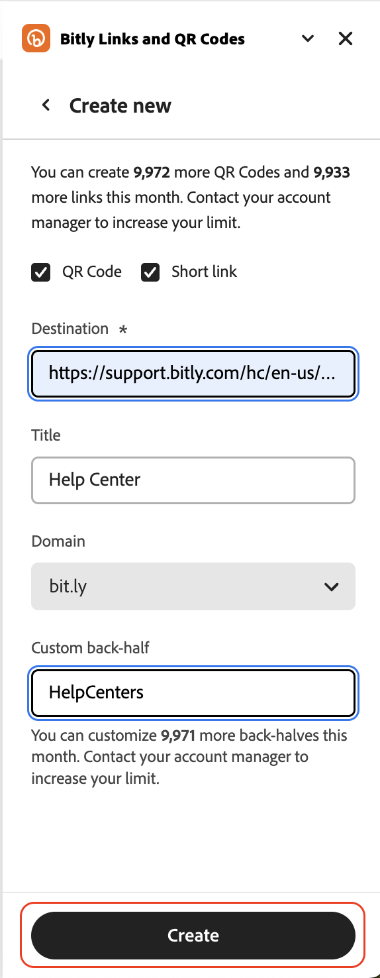Viewport: 380px width, 978px height.
Task: Toggle the option via the QR Code label
Action: point(92,272)
